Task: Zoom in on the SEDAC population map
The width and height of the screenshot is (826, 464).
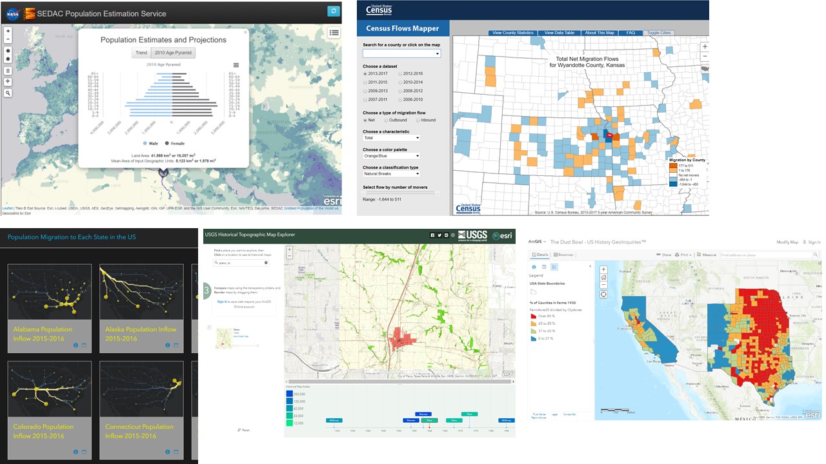Action: click(x=8, y=31)
